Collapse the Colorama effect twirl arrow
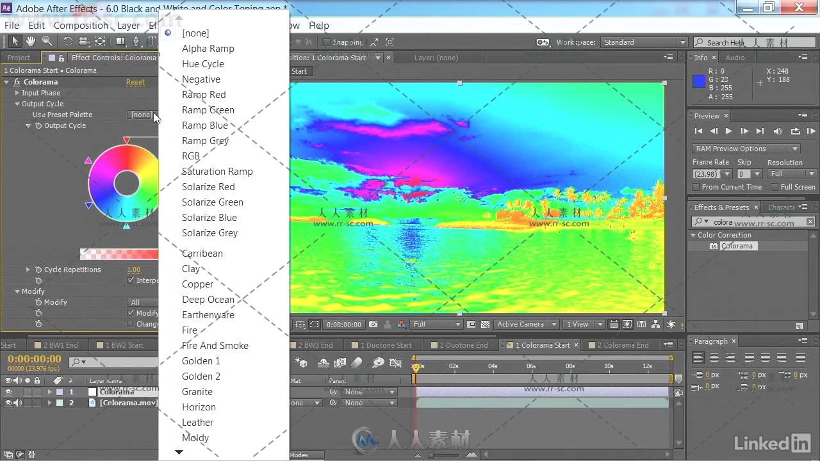Screen dimensions: 820x461 [7, 82]
